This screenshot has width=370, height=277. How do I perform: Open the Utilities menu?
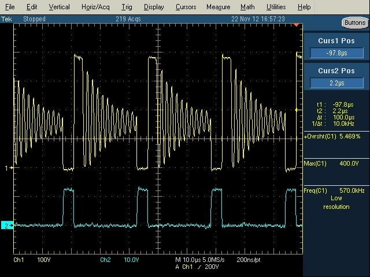(x=276, y=7)
